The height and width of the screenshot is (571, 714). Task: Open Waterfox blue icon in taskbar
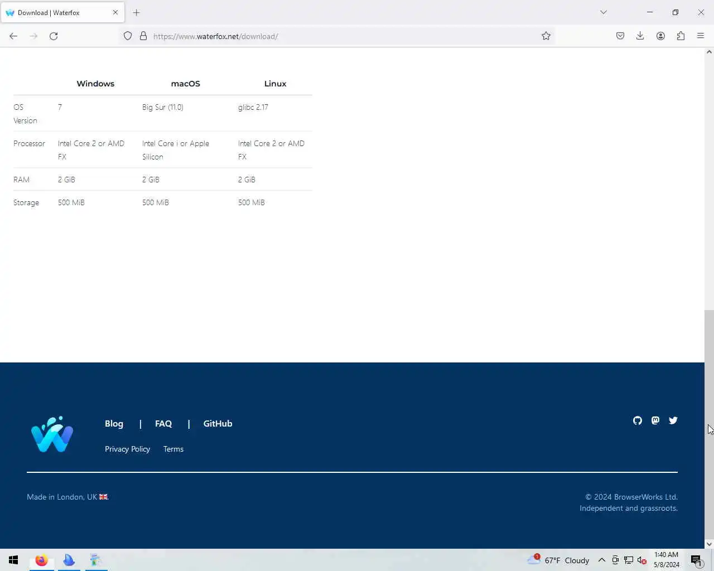click(69, 560)
